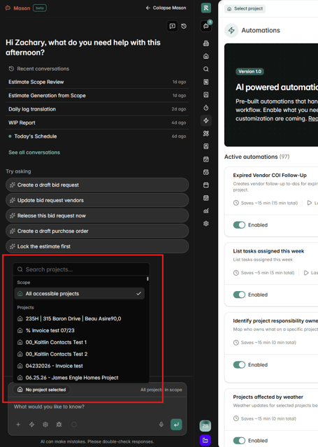Switch off Identify project responsibility owner automation
The width and height of the screenshot is (318, 447).
239,364
